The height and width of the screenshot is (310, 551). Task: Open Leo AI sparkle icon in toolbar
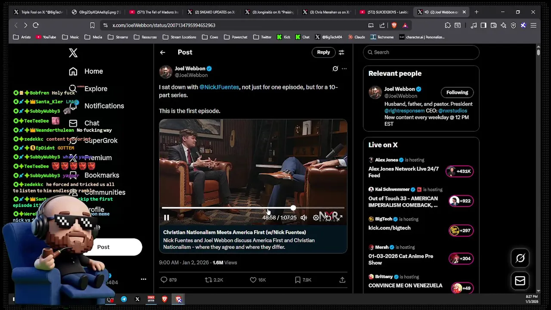(503, 25)
